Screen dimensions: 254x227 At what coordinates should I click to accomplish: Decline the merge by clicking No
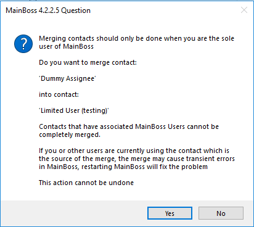(x=221, y=213)
